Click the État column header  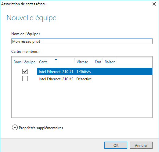pos(98,62)
